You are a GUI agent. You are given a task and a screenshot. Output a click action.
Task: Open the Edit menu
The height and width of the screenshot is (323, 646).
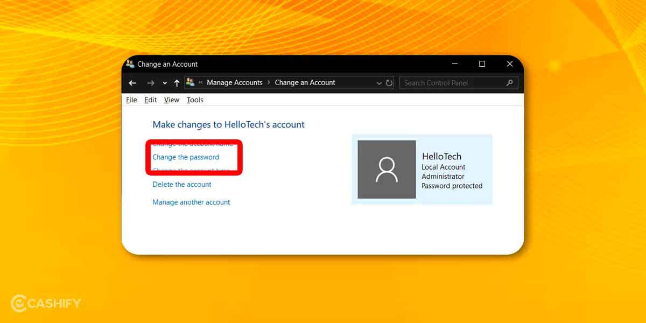coord(150,100)
